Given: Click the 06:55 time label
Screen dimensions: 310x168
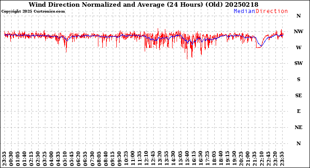Looking at the screenshot, I should [x=85, y=159].
